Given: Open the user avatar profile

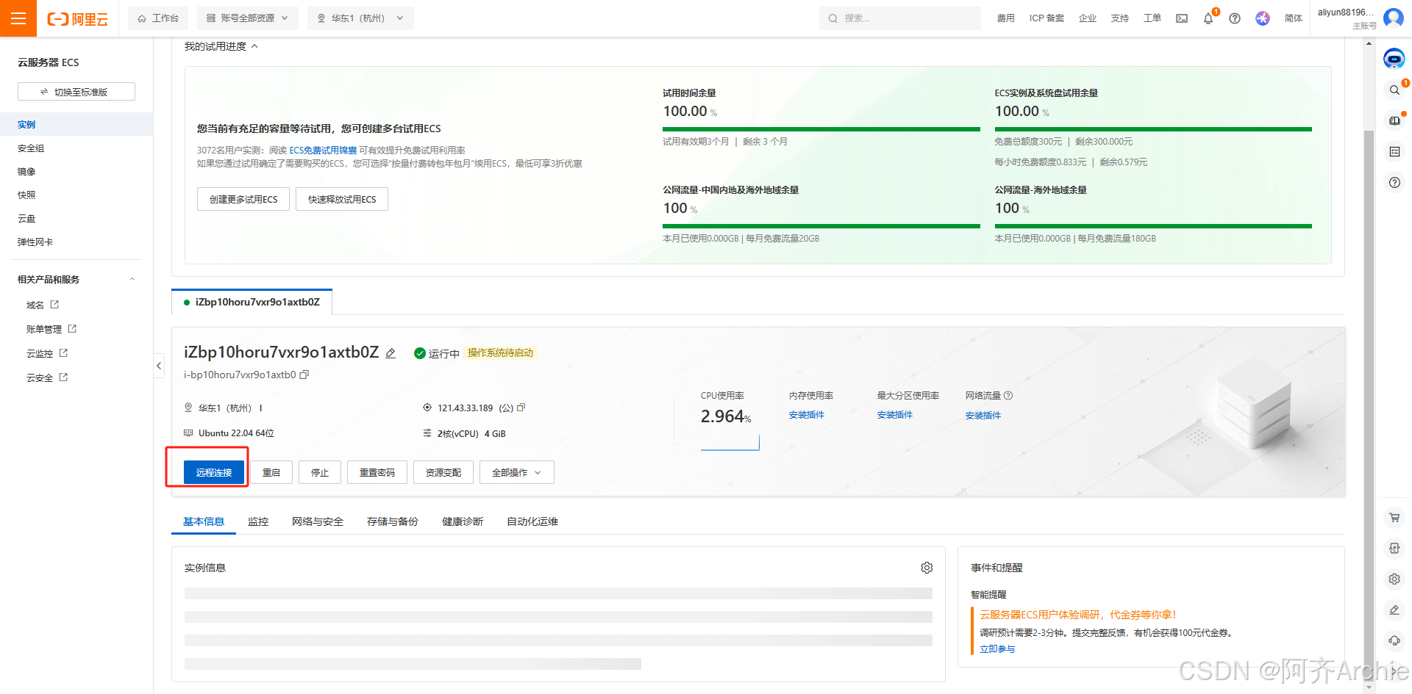Looking at the screenshot, I should click(x=1394, y=18).
